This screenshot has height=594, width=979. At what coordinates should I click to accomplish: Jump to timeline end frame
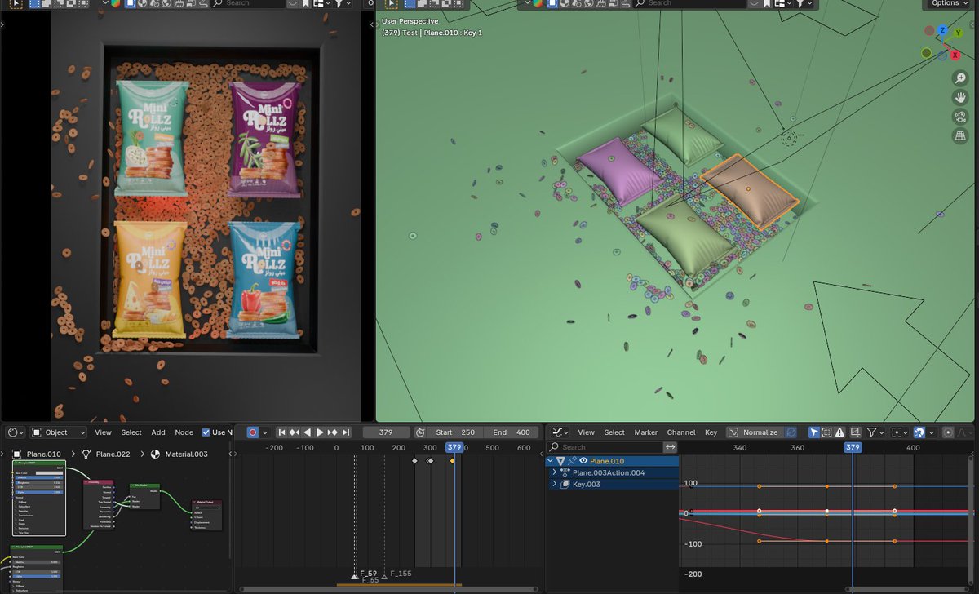point(345,432)
